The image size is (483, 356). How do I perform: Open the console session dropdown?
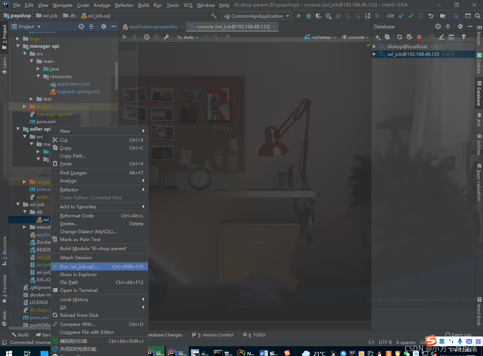tap(355, 37)
